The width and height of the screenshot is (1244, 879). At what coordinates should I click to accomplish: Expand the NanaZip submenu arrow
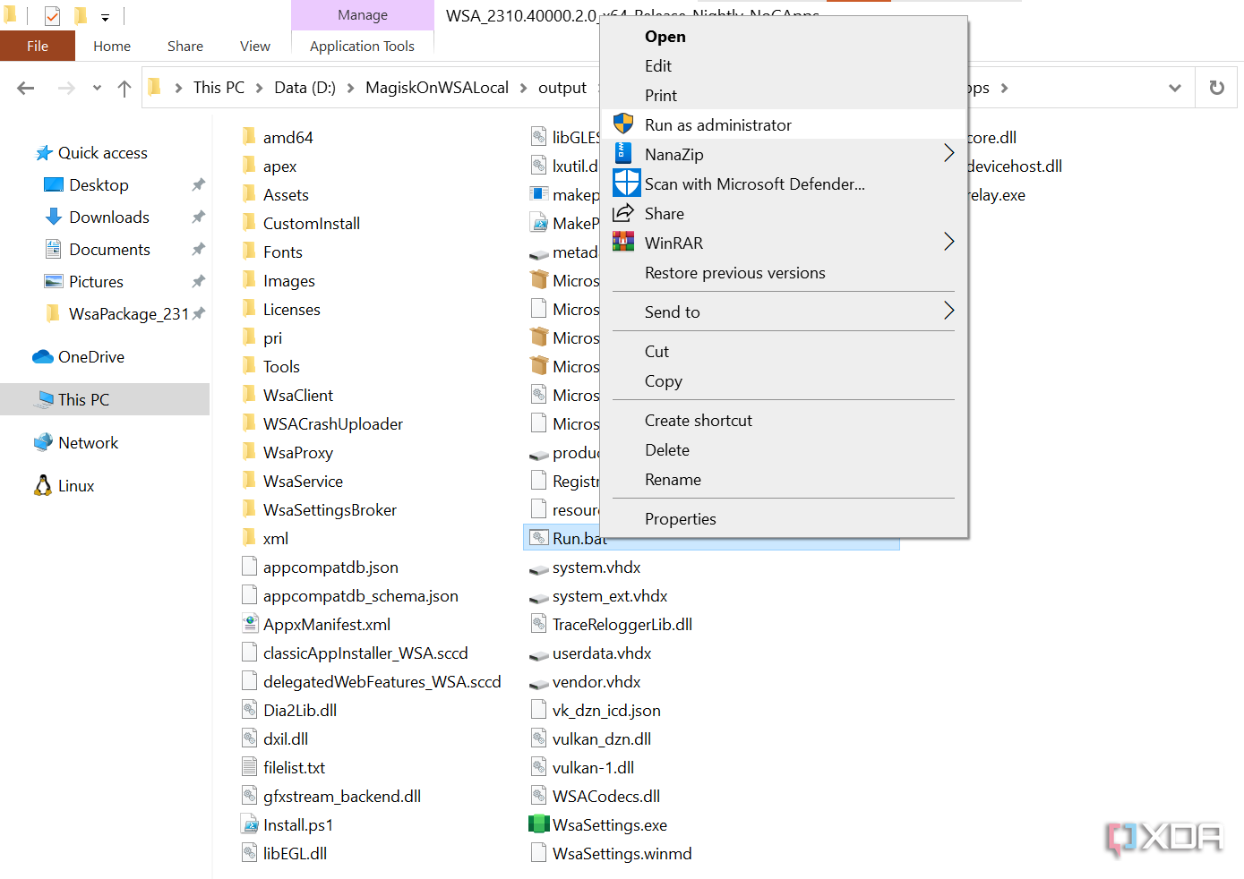point(949,154)
